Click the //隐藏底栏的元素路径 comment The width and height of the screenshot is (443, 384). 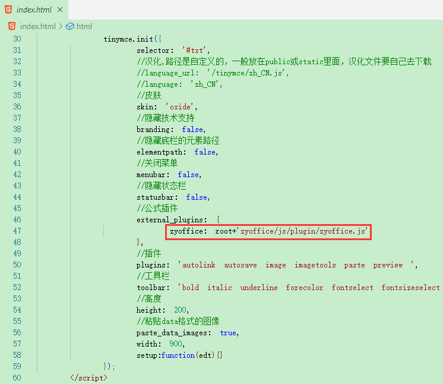pyautogui.click(x=178, y=140)
